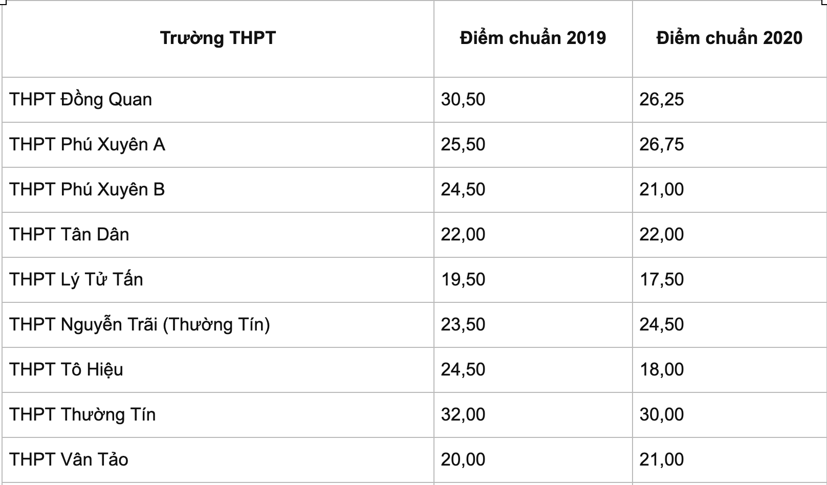This screenshot has height=485, width=827.
Task: Select Phú Xuyên A's 2020 score 26,75
Action: [x=661, y=144]
